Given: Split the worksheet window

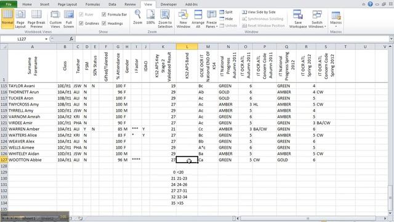Looking at the screenshot, I should (x=226, y=12).
